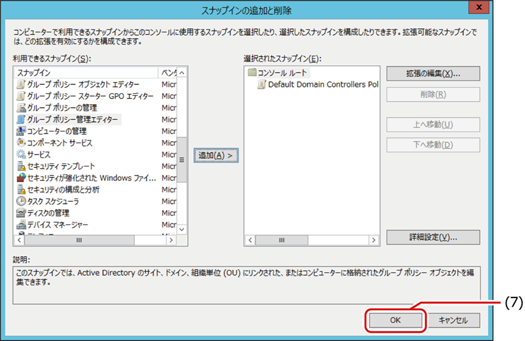Screen dimensions: 525x341
Task: Confirm with the OK button
Action: tap(395, 321)
